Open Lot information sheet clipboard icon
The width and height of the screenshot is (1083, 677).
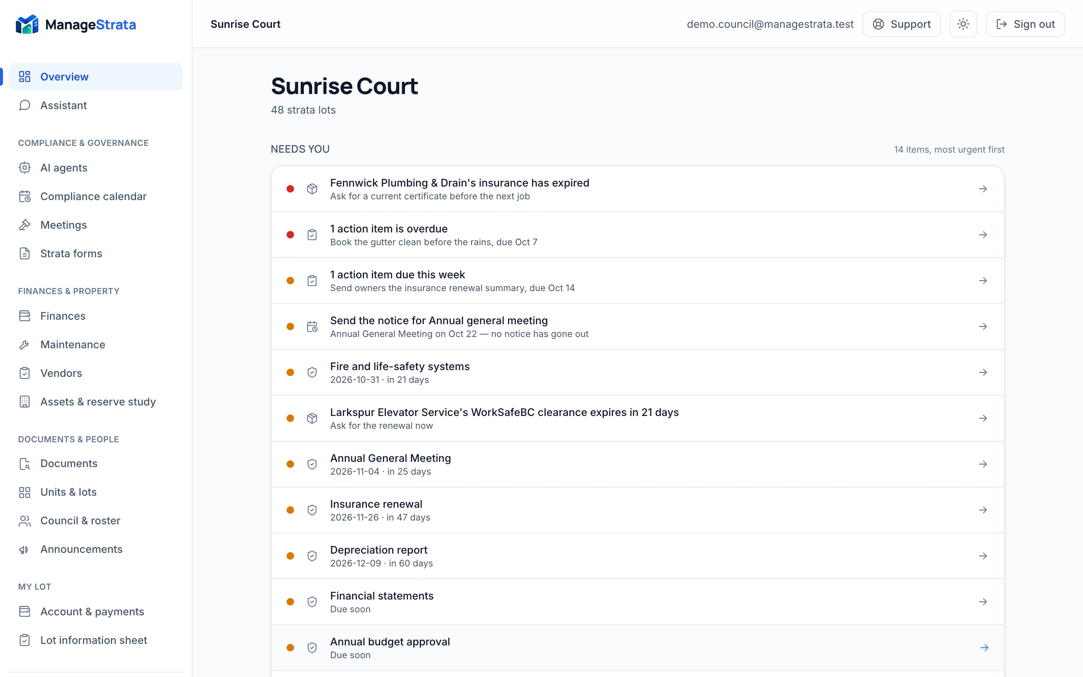click(24, 640)
